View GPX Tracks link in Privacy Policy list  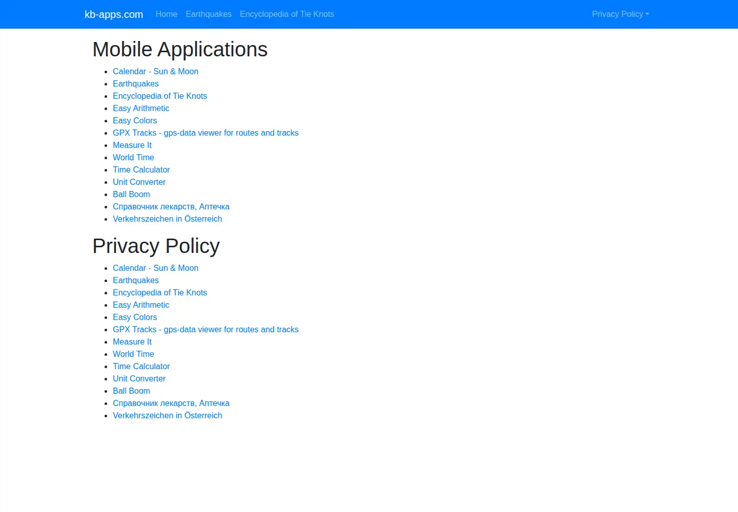(206, 330)
